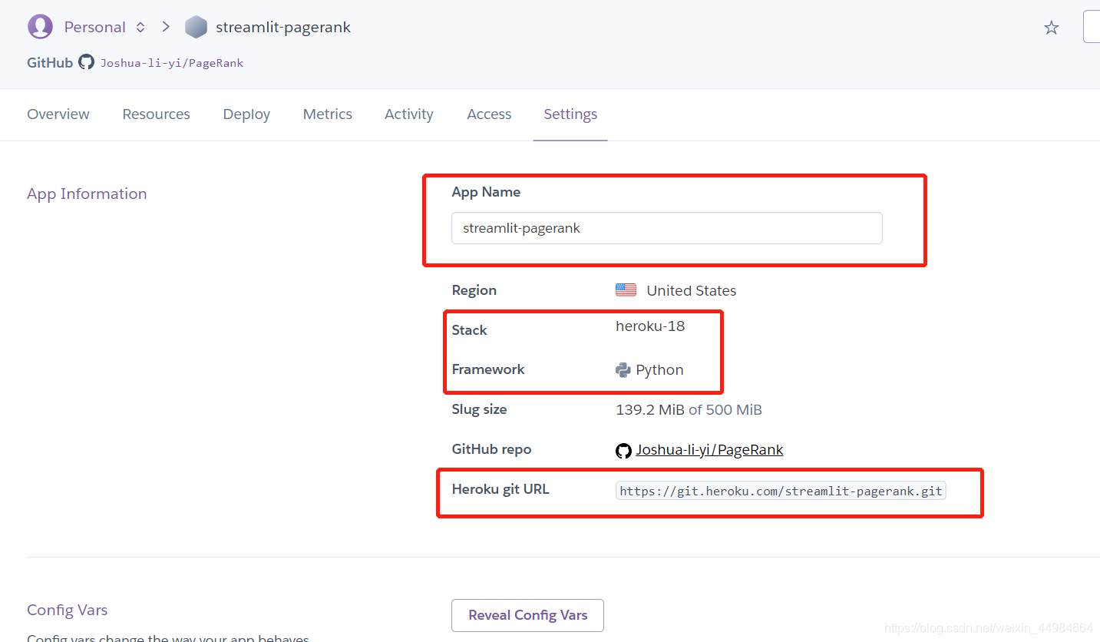This screenshot has width=1100, height=642.
Task: Select the Heroku git URL text field
Action: click(780, 490)
